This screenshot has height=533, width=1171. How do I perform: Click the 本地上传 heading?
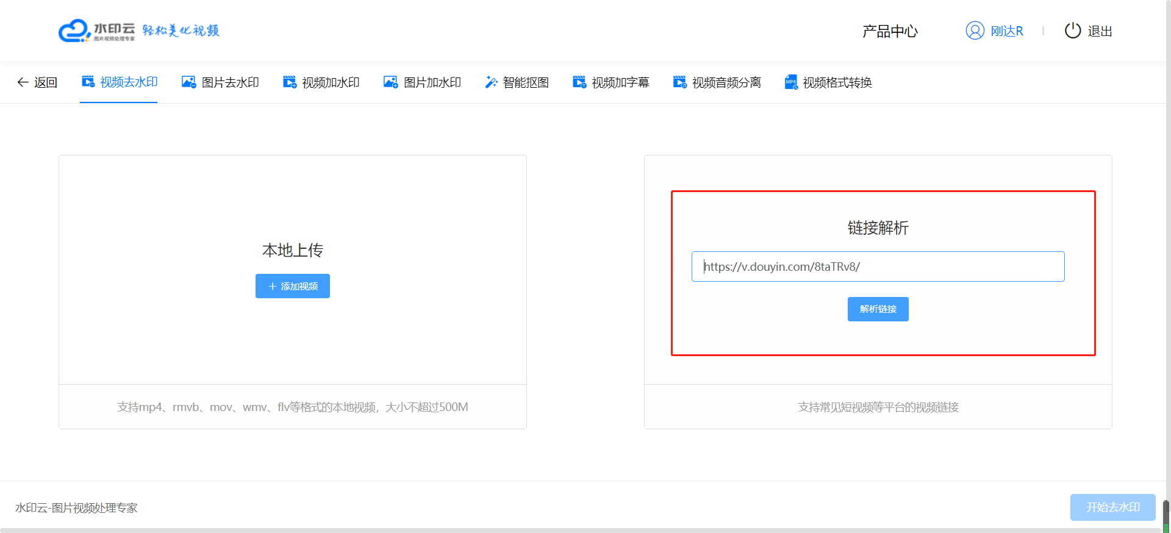[x=293, y=250]
